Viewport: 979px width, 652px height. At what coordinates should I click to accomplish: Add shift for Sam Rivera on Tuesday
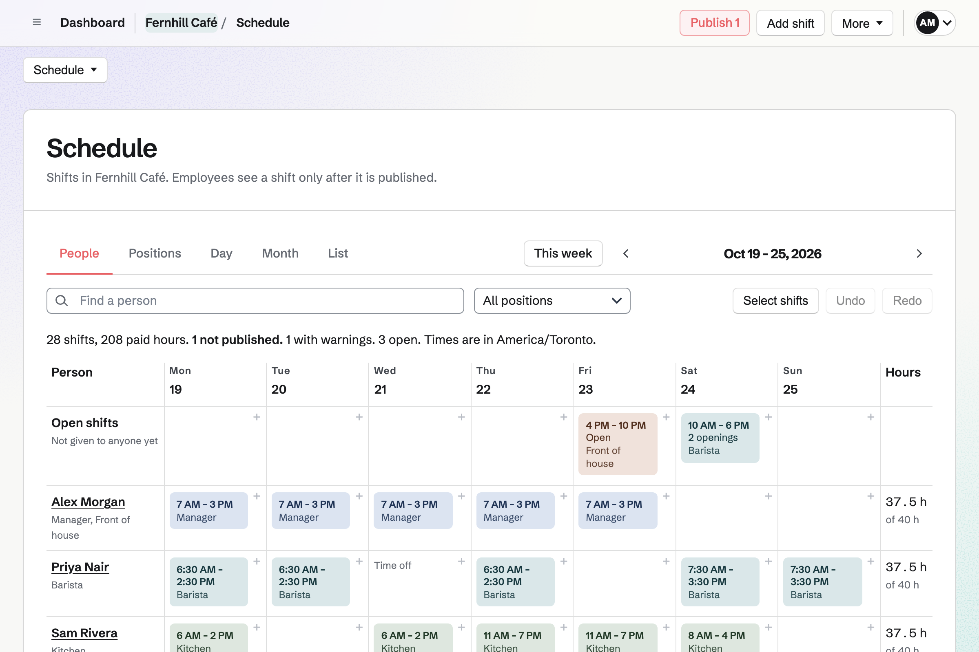[359, 627]
